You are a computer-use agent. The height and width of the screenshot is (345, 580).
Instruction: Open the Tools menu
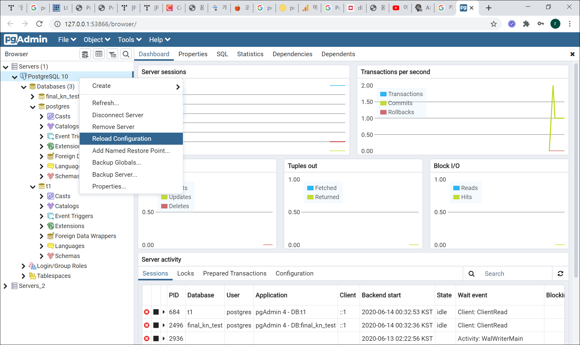click(130, 40)
